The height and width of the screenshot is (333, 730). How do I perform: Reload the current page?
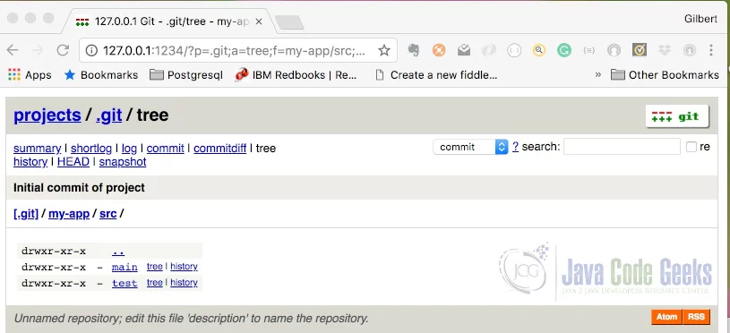click(x=63, y=50)
